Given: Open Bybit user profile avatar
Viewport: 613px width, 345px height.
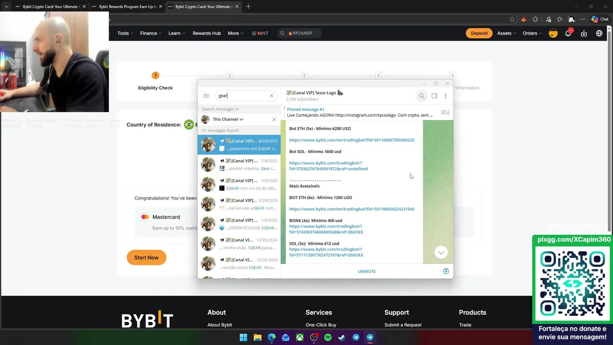Looking at the screenshot, I should click(553, 33).
